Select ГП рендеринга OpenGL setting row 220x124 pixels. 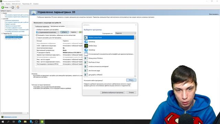(x=59, y=53)
